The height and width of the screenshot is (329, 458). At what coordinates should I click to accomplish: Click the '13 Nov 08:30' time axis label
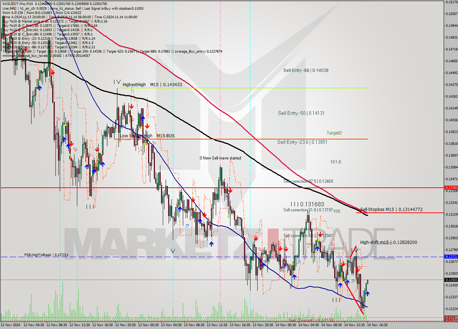[195, 325]
